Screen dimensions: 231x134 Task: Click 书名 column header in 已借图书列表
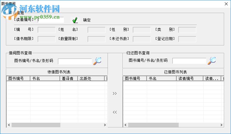[x=162, y=78]
